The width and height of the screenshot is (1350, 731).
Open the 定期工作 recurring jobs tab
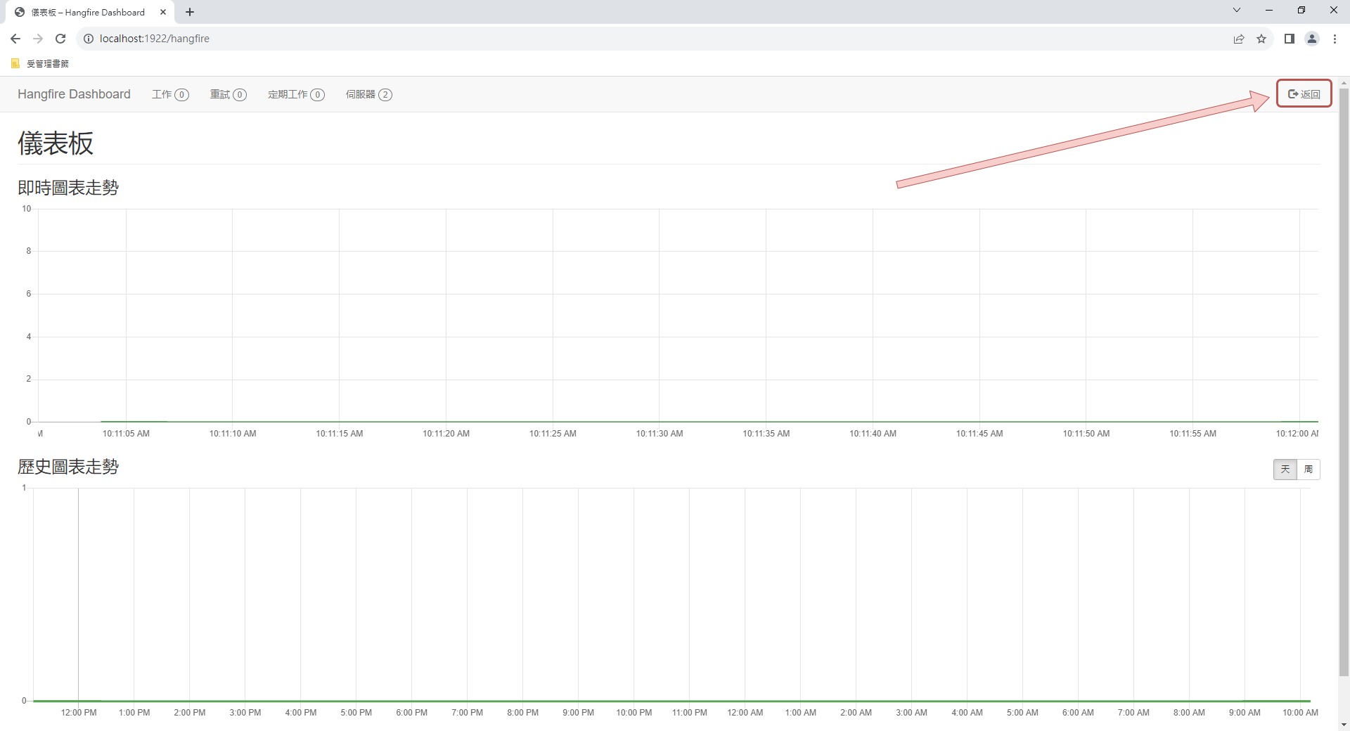(x=296, y=94)
